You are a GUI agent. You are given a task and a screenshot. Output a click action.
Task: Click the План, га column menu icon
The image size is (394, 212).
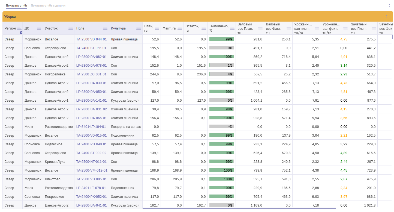157,28
